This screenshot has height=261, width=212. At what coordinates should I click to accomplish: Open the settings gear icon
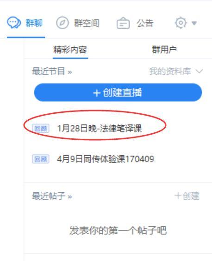[x=181, y=23]
